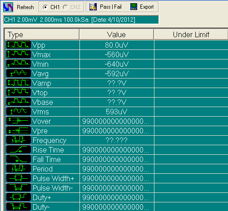Click the Vtop waveform icon
Image resolution: width=228 pixels, height=211 pixels.
(x=19, y=93)
